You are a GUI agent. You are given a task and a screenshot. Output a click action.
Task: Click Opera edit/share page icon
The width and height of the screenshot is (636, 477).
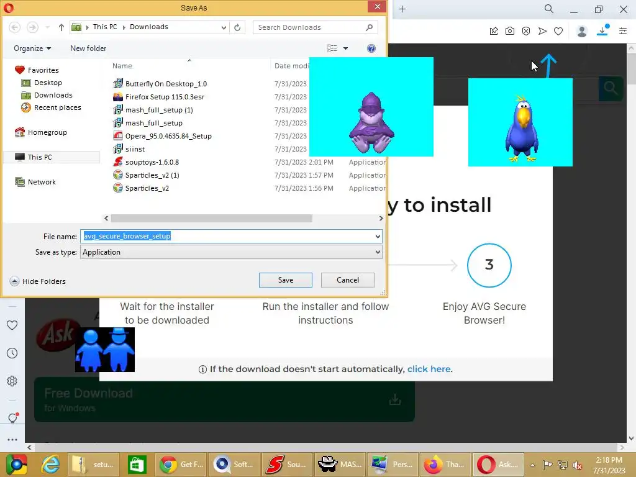[x=494, y=31]
